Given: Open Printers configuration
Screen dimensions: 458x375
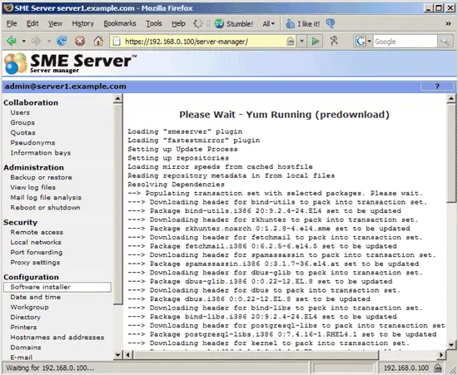Looking at the screenshot, I should (23, 327).
